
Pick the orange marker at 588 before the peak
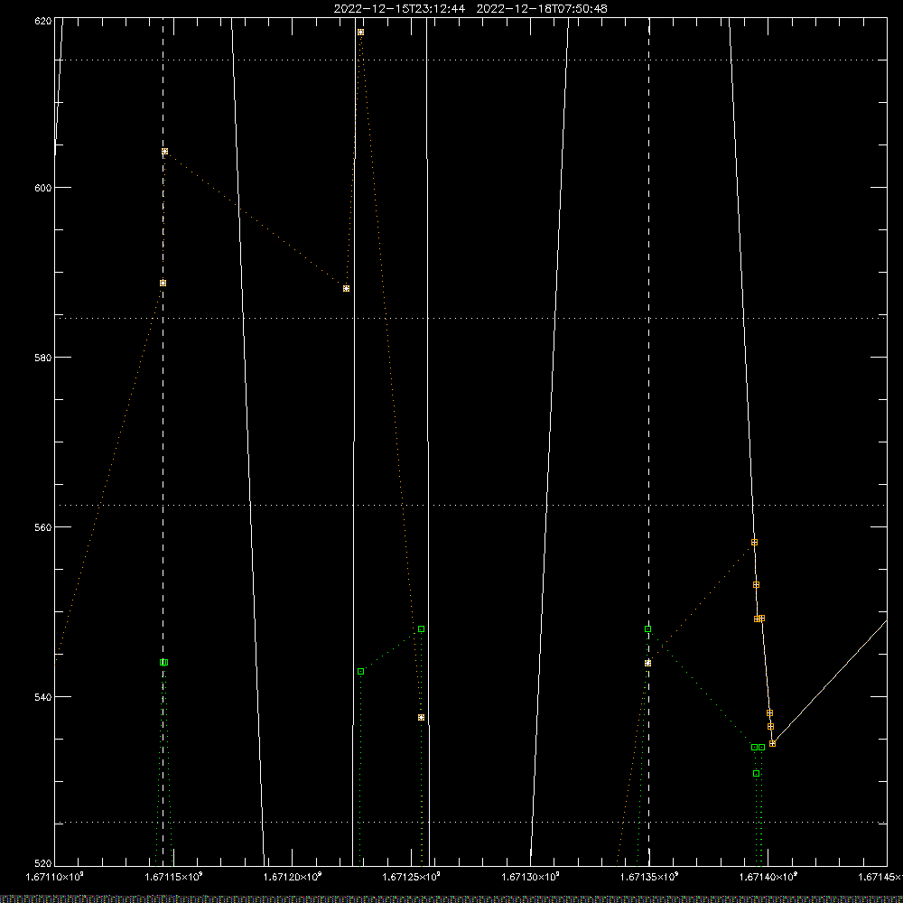(x=346, y=288)
